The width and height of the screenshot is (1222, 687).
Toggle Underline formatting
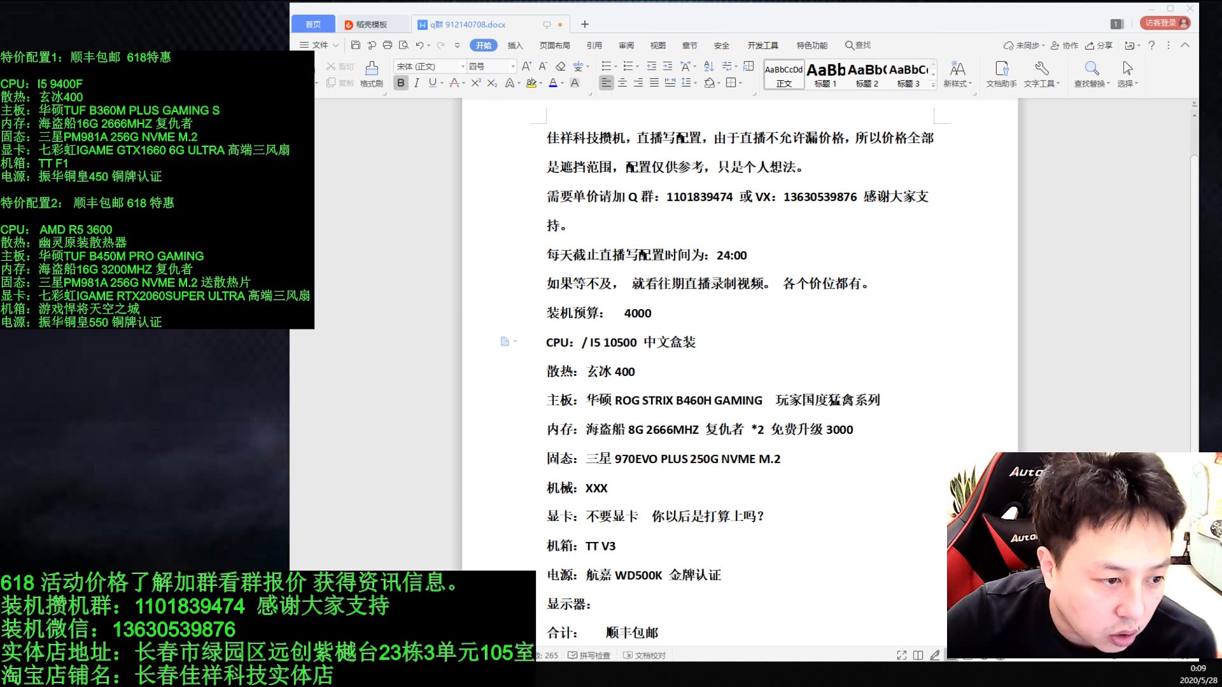click(433, 83)
